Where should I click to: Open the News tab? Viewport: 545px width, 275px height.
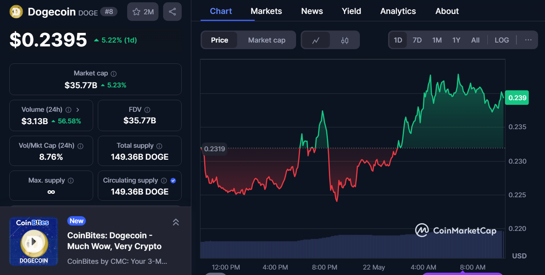(312, 11)
